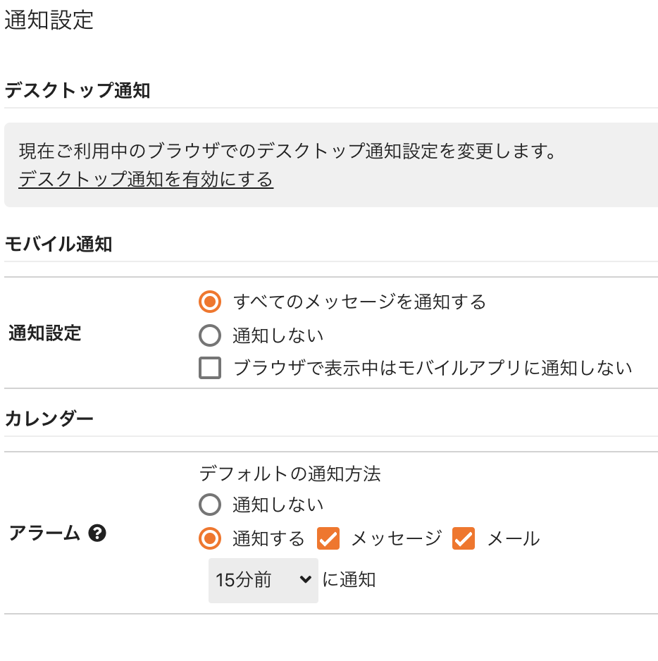Click the アラーム row label text
658x661 pixels.
[44, 533]
